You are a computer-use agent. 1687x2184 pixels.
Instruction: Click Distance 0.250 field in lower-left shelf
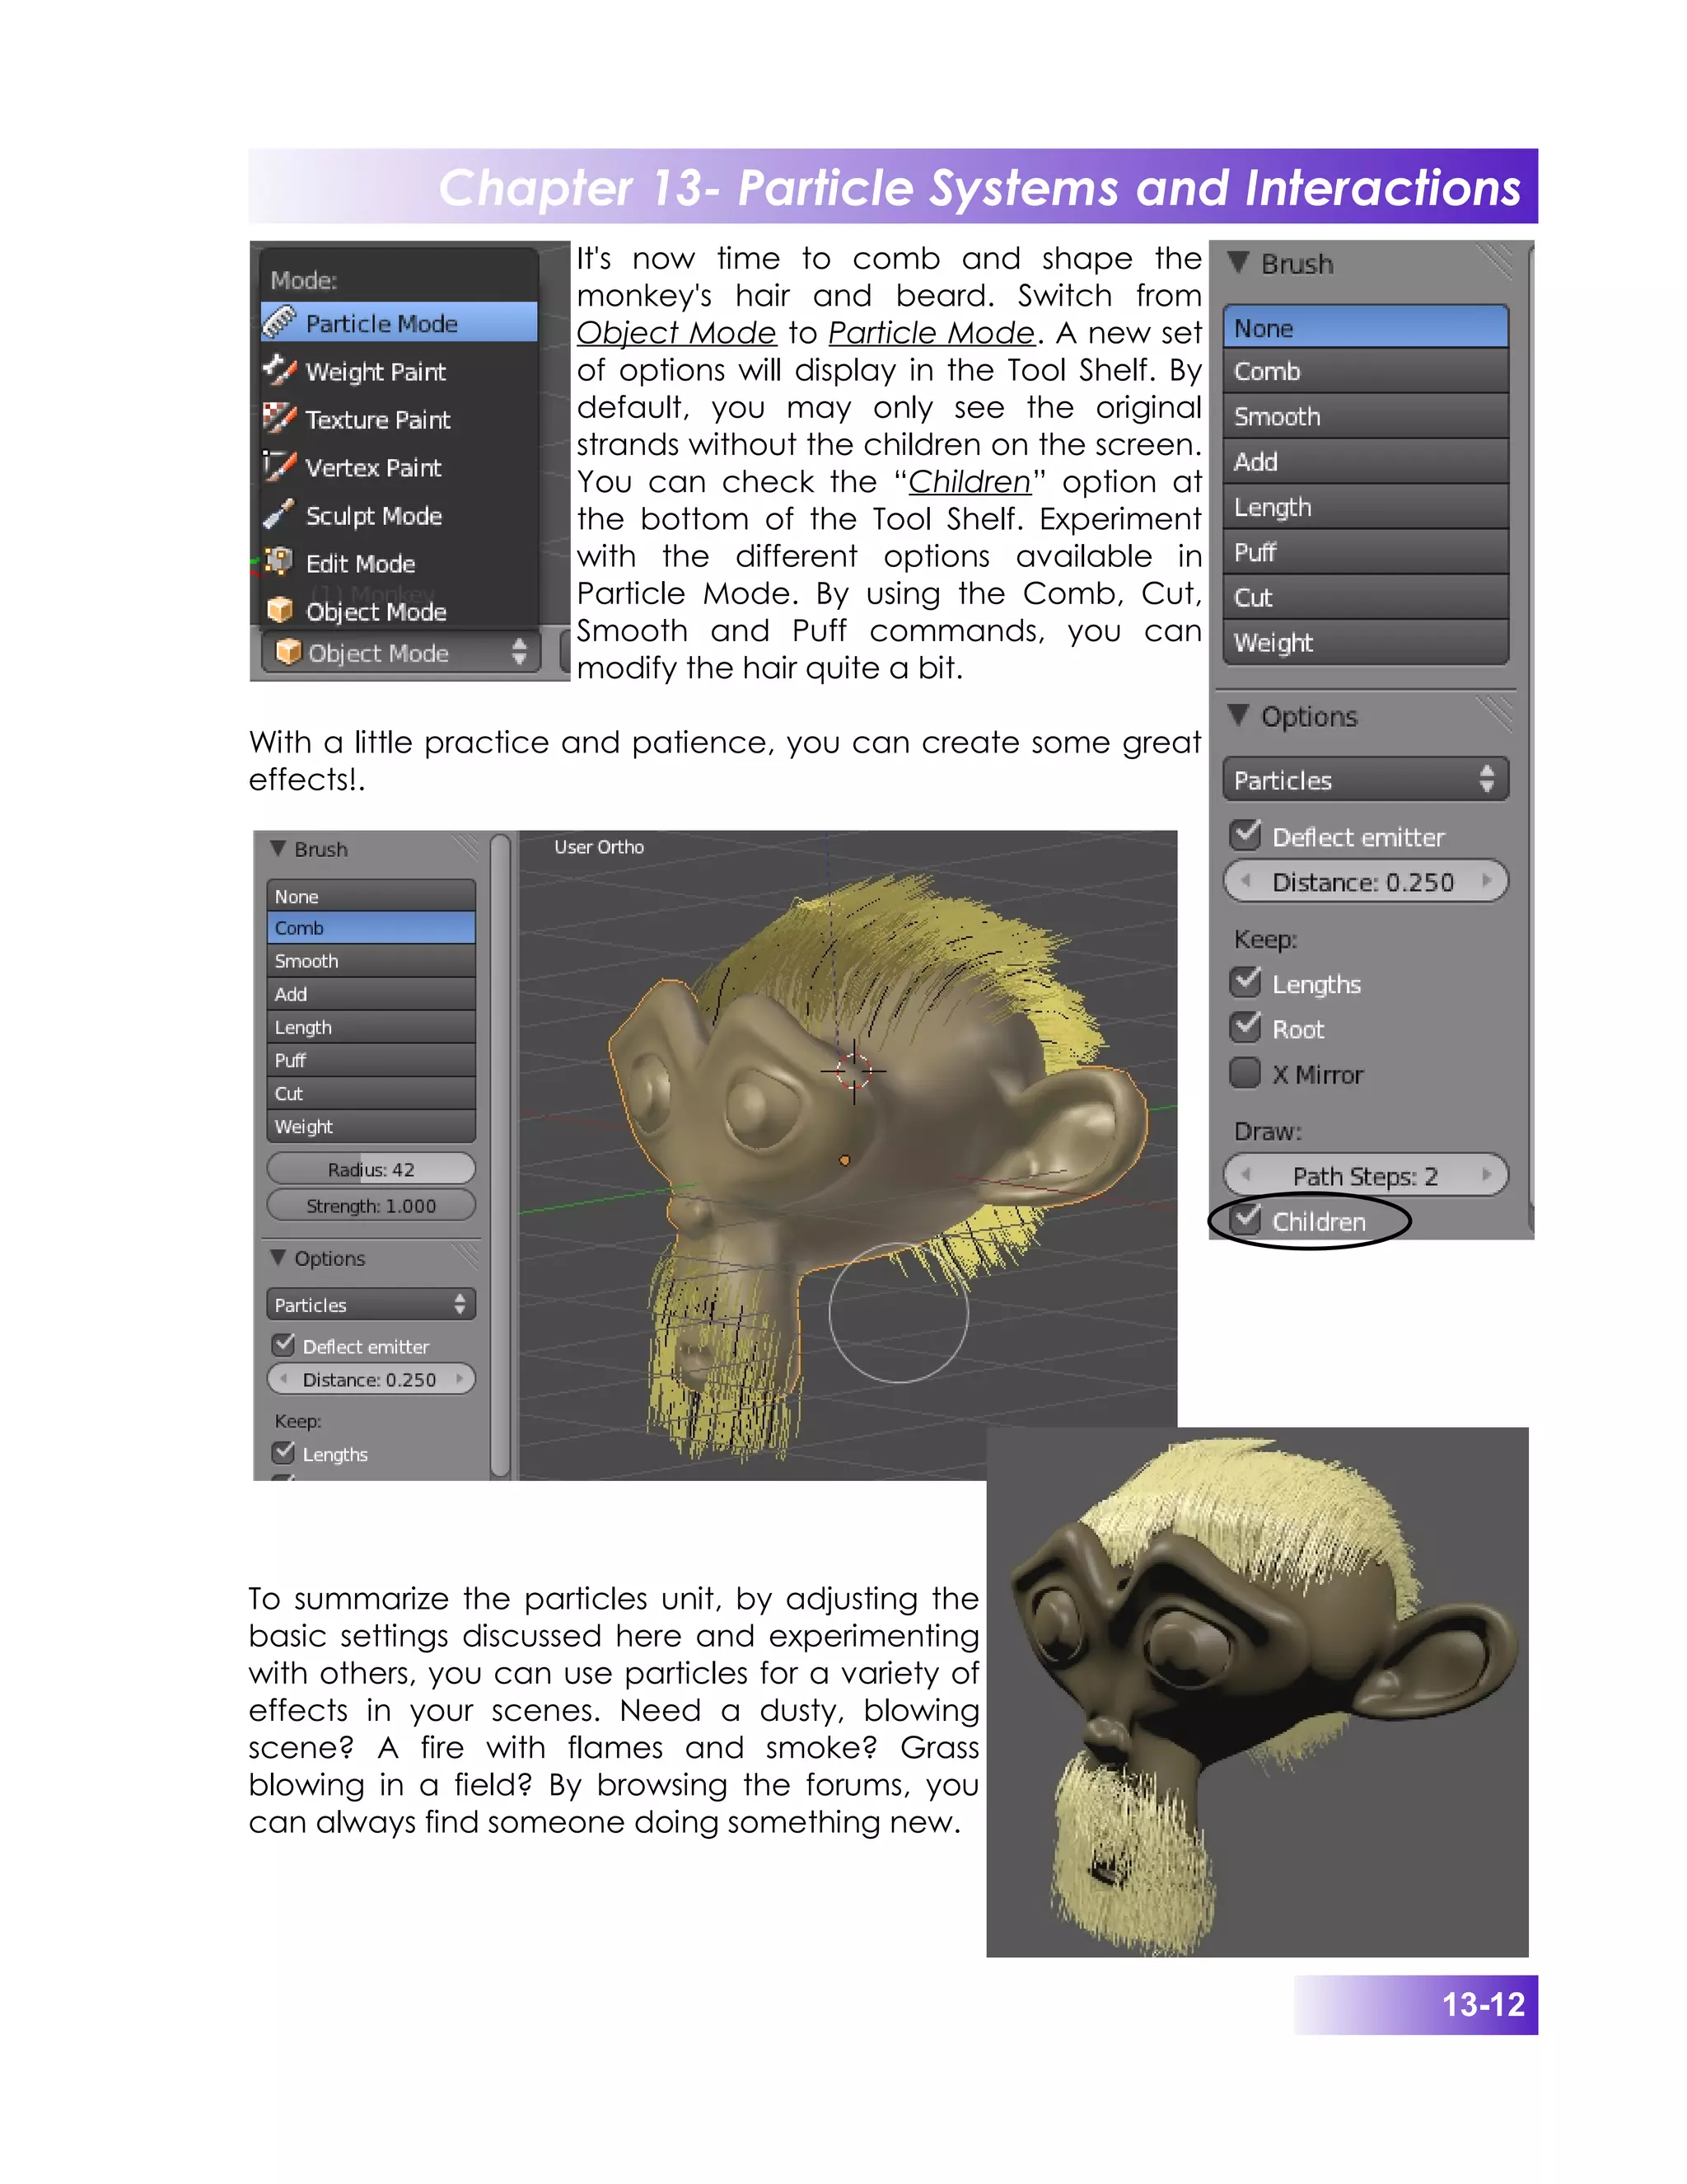pos(371,1379)
